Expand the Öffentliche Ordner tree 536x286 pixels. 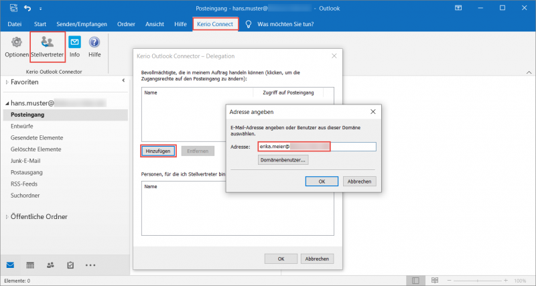click(x=7, y=216)
